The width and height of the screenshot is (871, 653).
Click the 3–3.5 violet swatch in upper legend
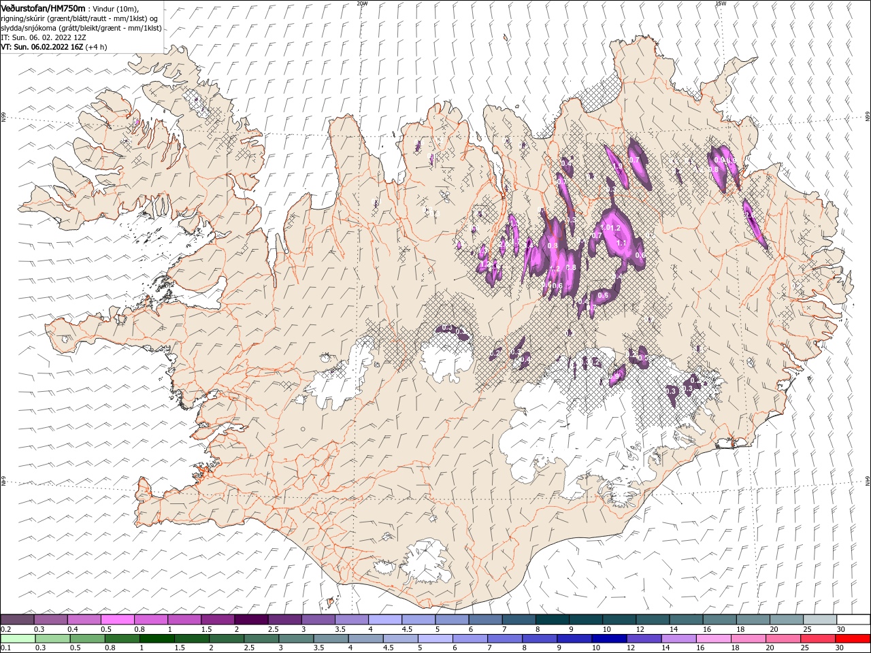tap(318, 620)
